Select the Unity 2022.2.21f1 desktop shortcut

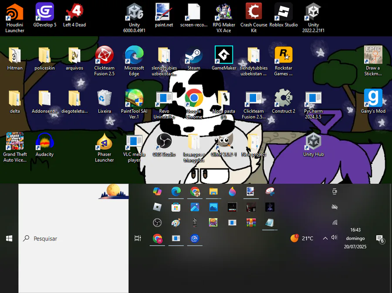click(x=313, y=18)
